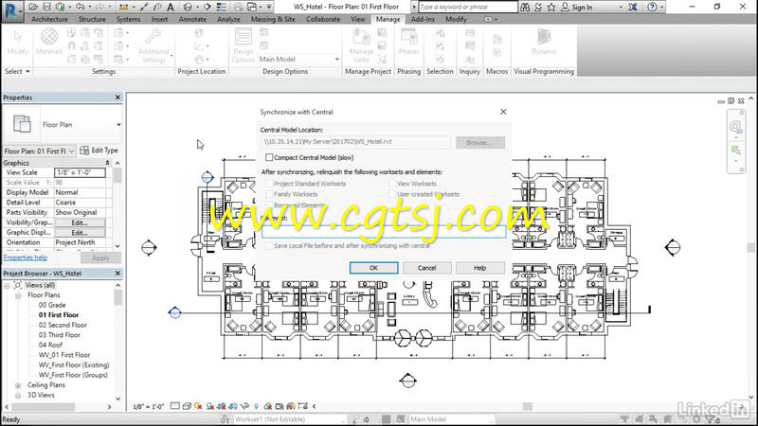Check the Compact Central Model (slow) checkbox
Screen dimensions: 758x426
(269, 157)
